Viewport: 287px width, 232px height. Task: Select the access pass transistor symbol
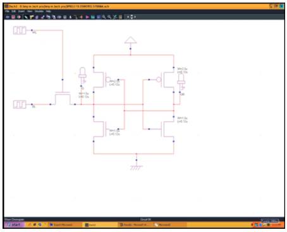point(63,98)
